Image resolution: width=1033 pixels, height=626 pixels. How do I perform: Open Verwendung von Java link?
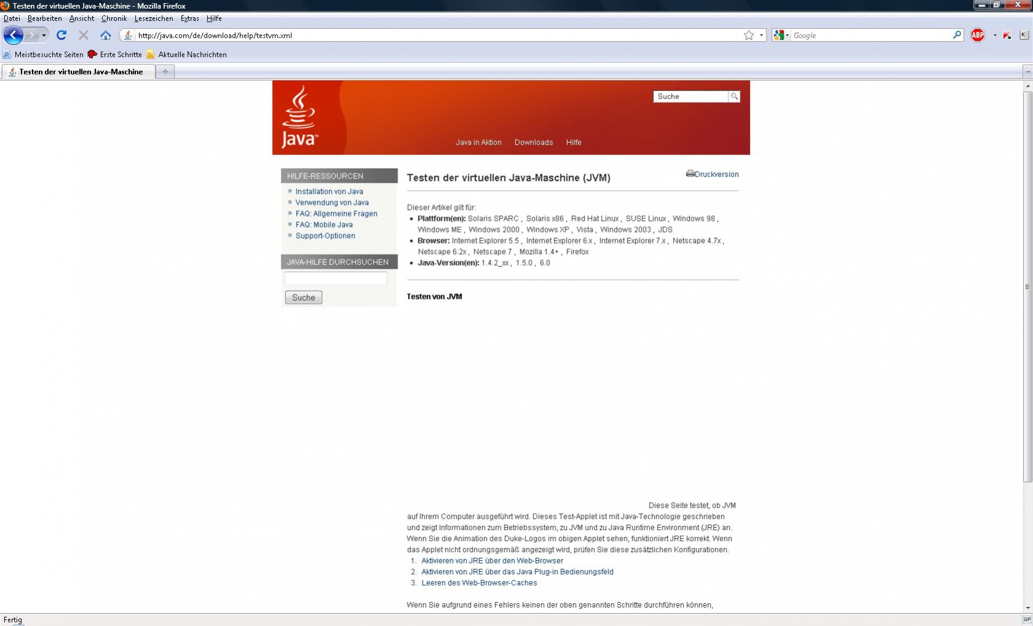pos(332,202)
